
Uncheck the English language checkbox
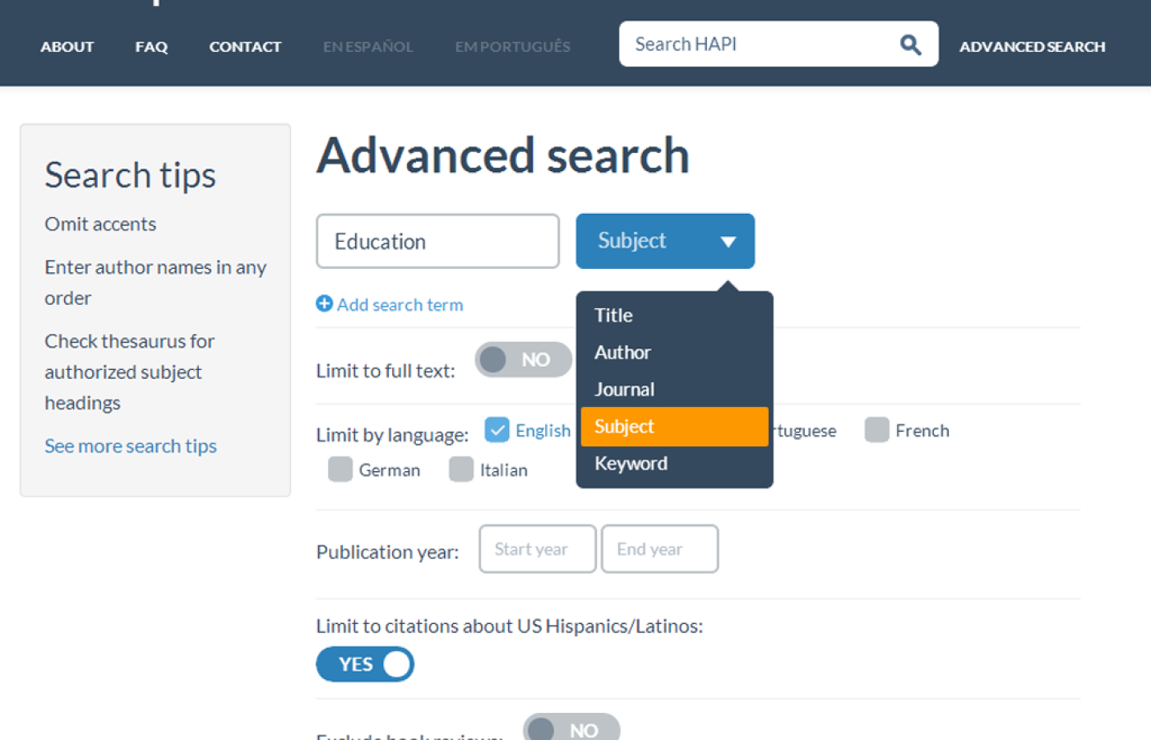[497, 429]
